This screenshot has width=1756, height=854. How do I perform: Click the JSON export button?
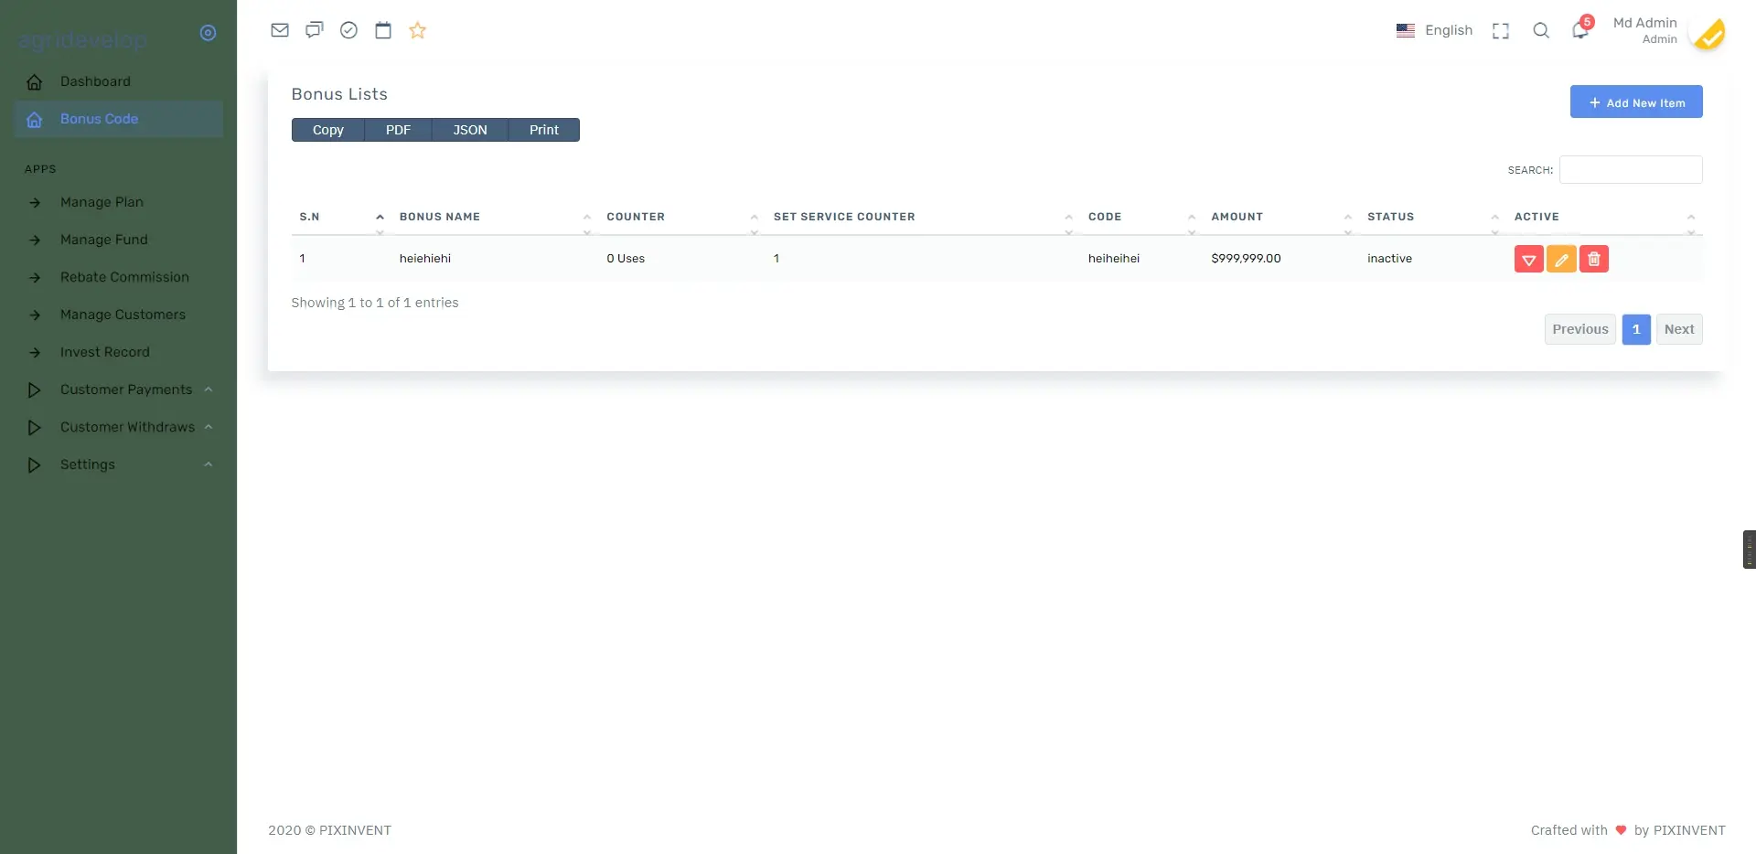coord(470,130)
